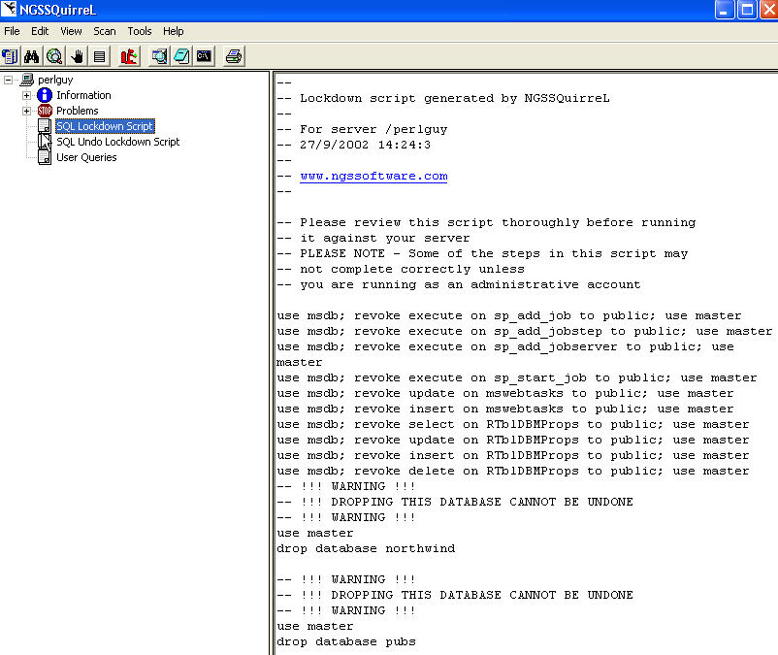Click the SQL Lockdown Script document icon
The width and height of the screenshot is (778, 655).
tap(45, 126)
